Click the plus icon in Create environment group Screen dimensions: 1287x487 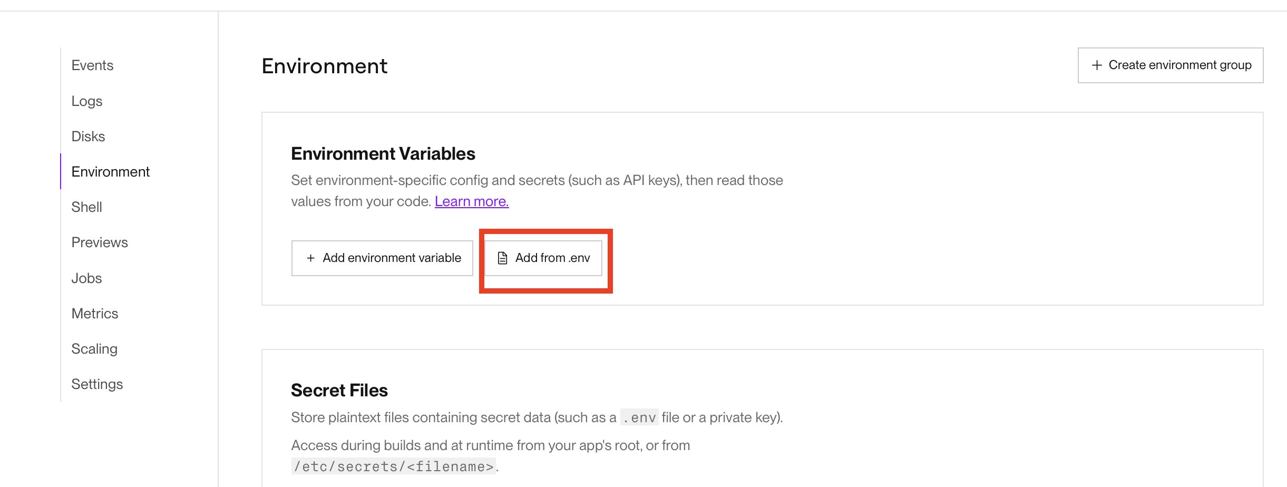(1097, 65)
